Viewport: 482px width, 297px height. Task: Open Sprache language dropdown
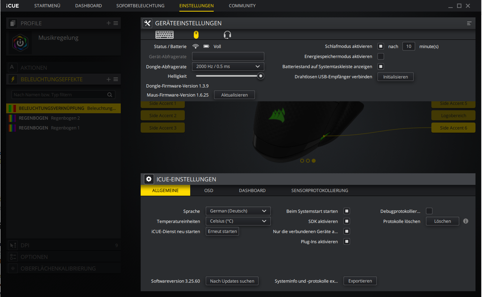[238, 211]
